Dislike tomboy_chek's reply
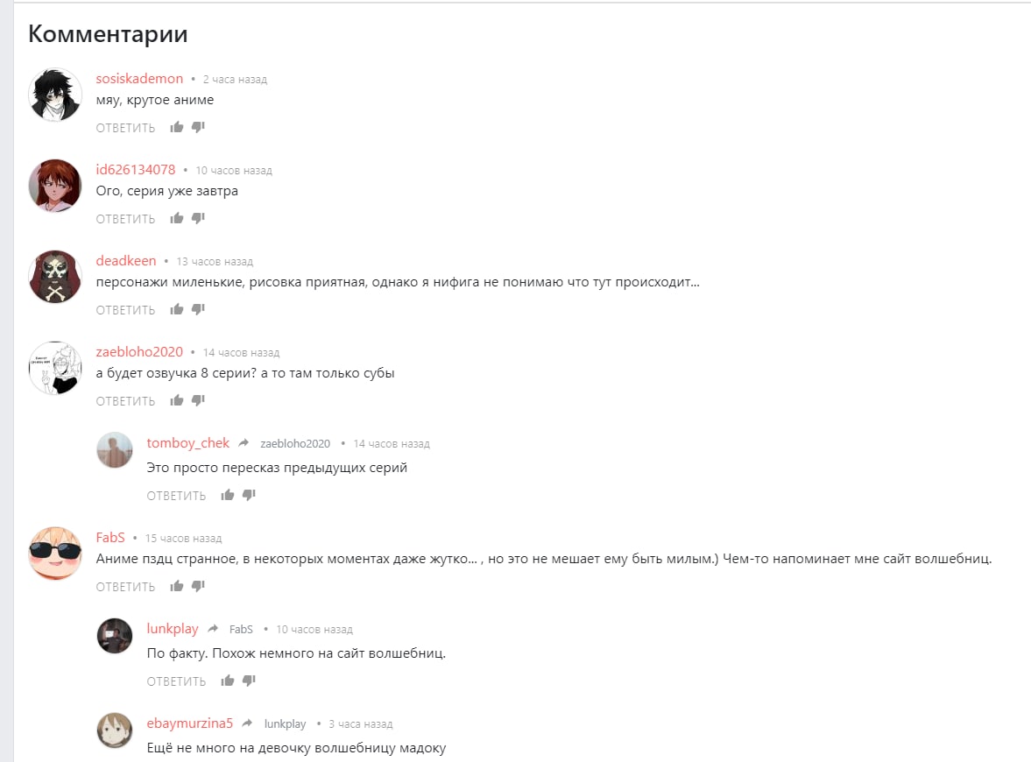 click(249, 495)
